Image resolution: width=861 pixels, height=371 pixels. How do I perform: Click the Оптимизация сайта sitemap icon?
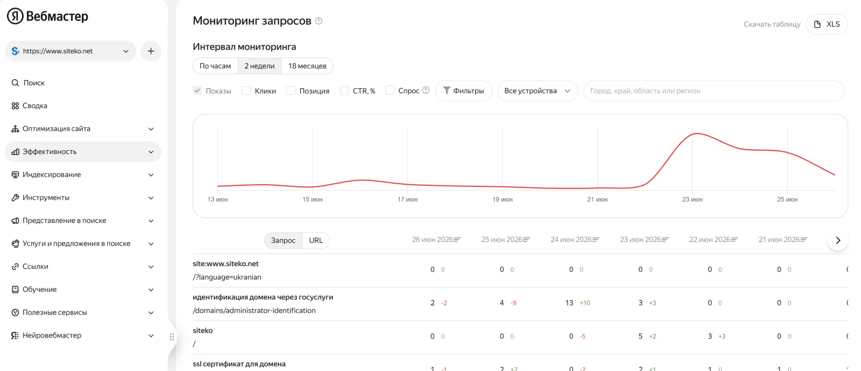click(x=15, y=129)
